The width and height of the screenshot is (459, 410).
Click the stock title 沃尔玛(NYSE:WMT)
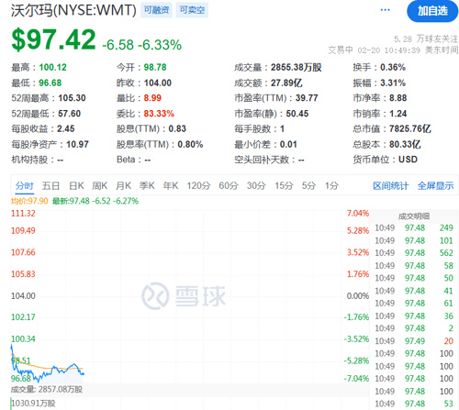73,10
